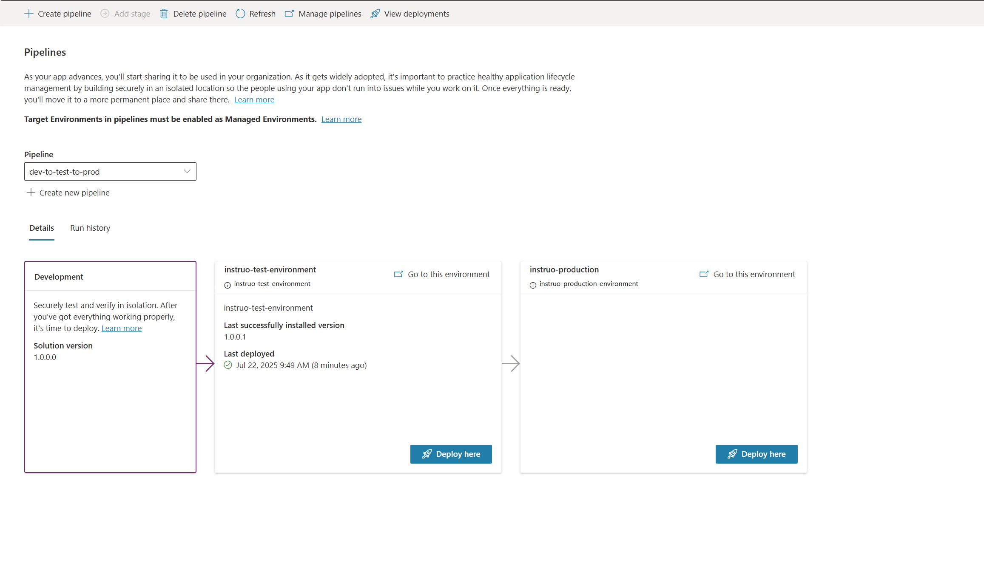Switch to the Run history tab

90,228
